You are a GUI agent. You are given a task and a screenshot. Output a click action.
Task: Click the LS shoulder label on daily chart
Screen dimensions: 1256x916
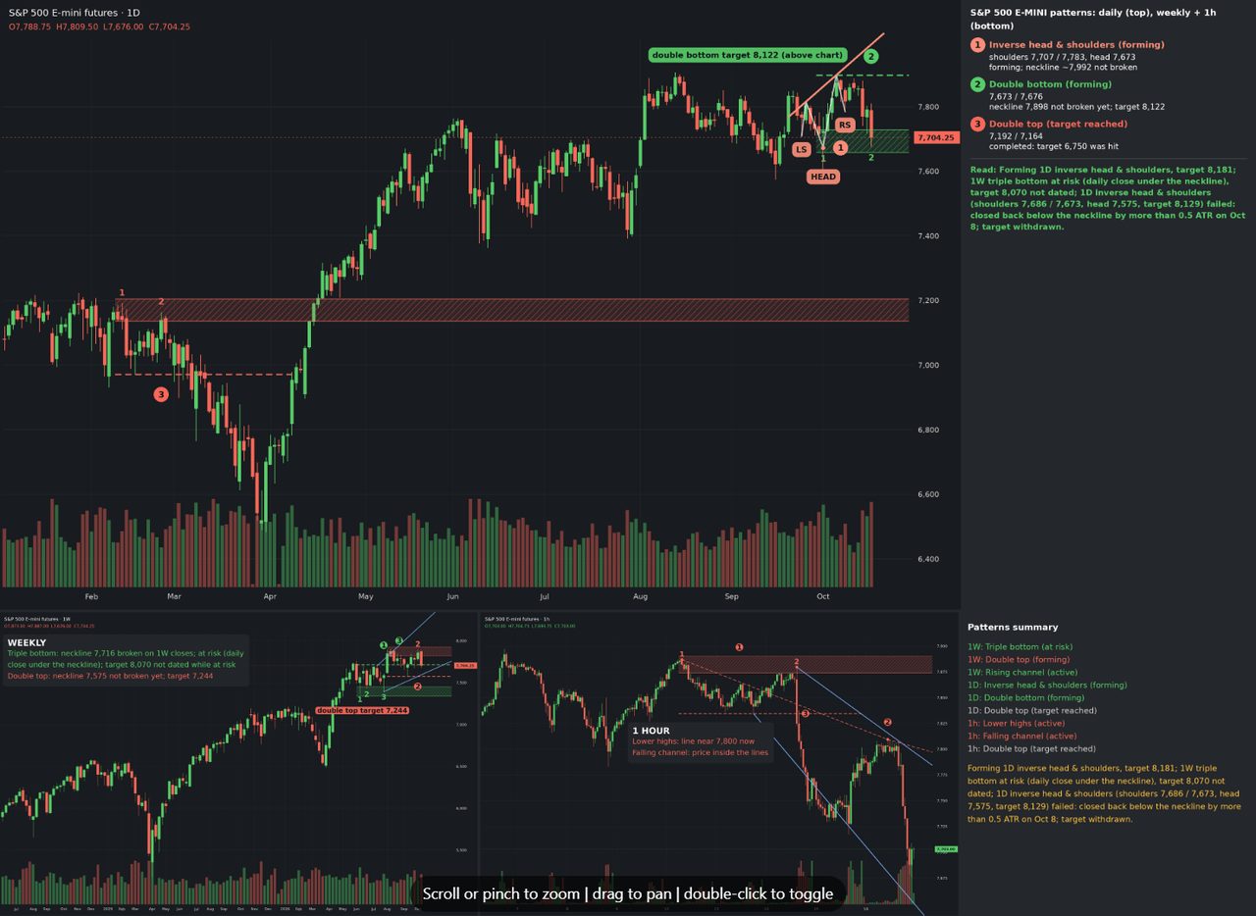pos(802,150)
